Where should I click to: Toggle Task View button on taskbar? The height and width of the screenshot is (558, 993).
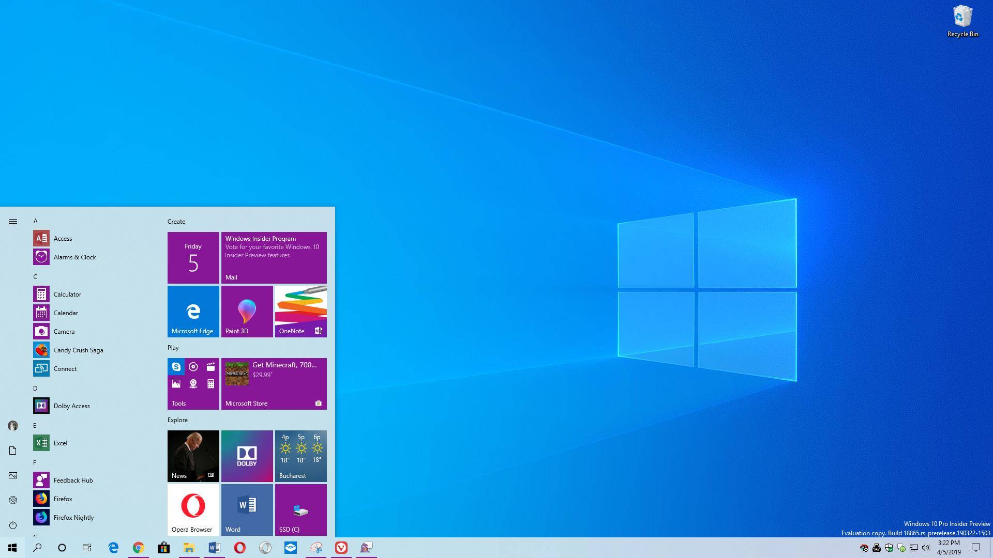point(86,548)
